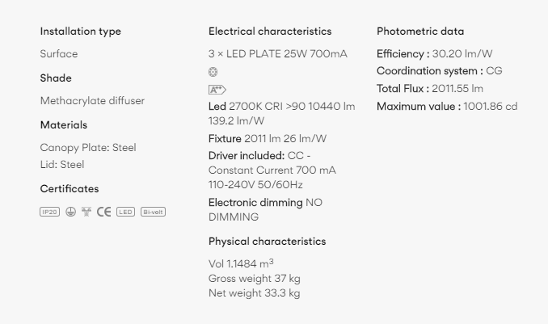Viewport: 548px width, 324px height.
Task: Click the Certificates heading
Action: coord(70,189)
